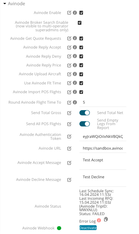Click the red Error Log info icon
Screen dimensions: 139x234
click(x=99, y=220)
